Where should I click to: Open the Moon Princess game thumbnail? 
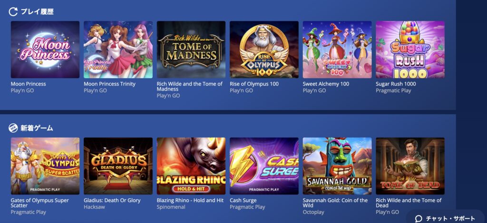pyautogui.click(x=45, y=49)
